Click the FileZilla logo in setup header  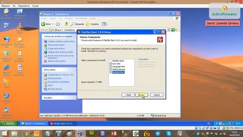coord(160,40)
